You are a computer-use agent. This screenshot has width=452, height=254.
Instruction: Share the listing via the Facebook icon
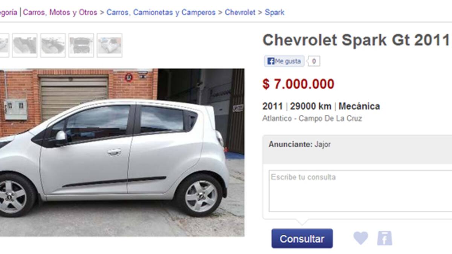tap(385, 238)
